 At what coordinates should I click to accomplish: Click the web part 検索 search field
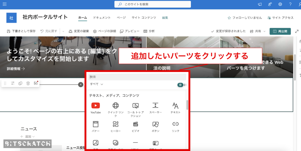(x=137, y=77)
